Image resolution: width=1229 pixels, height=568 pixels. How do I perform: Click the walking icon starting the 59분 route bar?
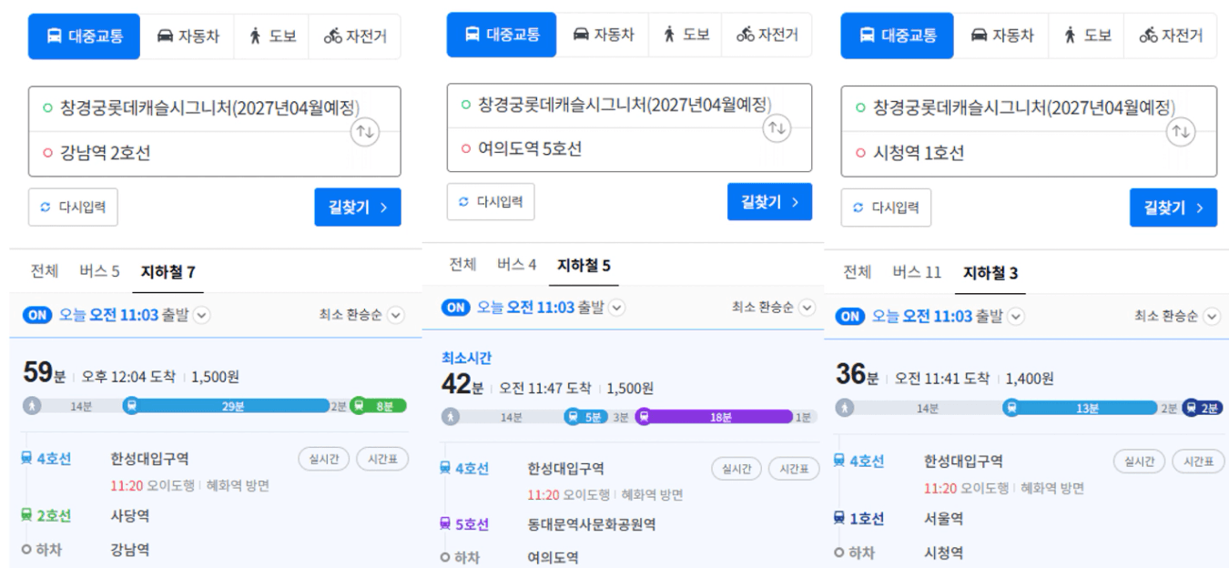33,406
